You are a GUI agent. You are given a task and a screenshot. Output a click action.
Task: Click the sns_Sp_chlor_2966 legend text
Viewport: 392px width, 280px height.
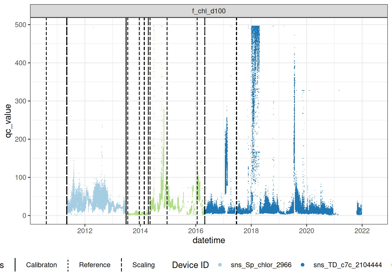(261, 265)
